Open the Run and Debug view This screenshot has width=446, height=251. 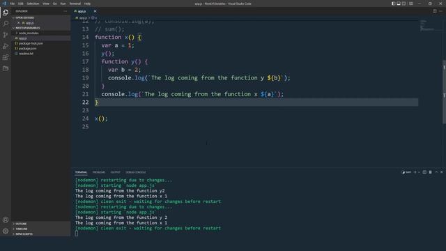[6, 46]
